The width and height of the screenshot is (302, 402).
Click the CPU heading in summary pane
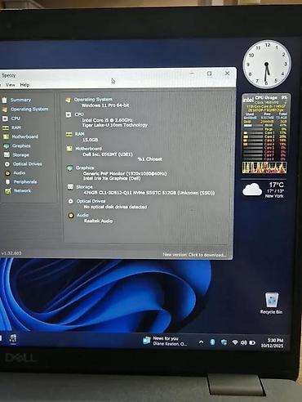(x=79, y=114)
